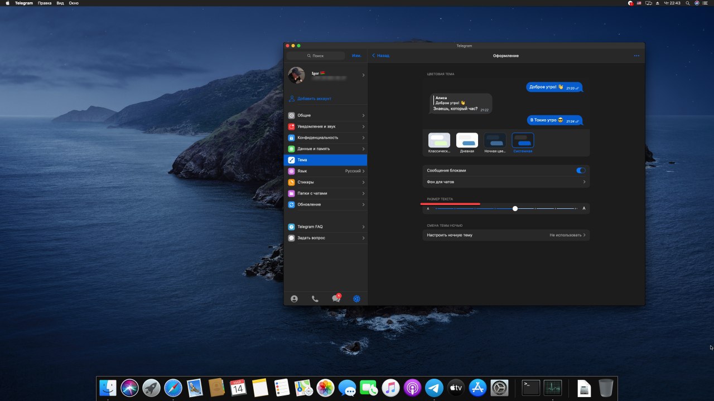Open the Photos app in Dock

[325, 388]
